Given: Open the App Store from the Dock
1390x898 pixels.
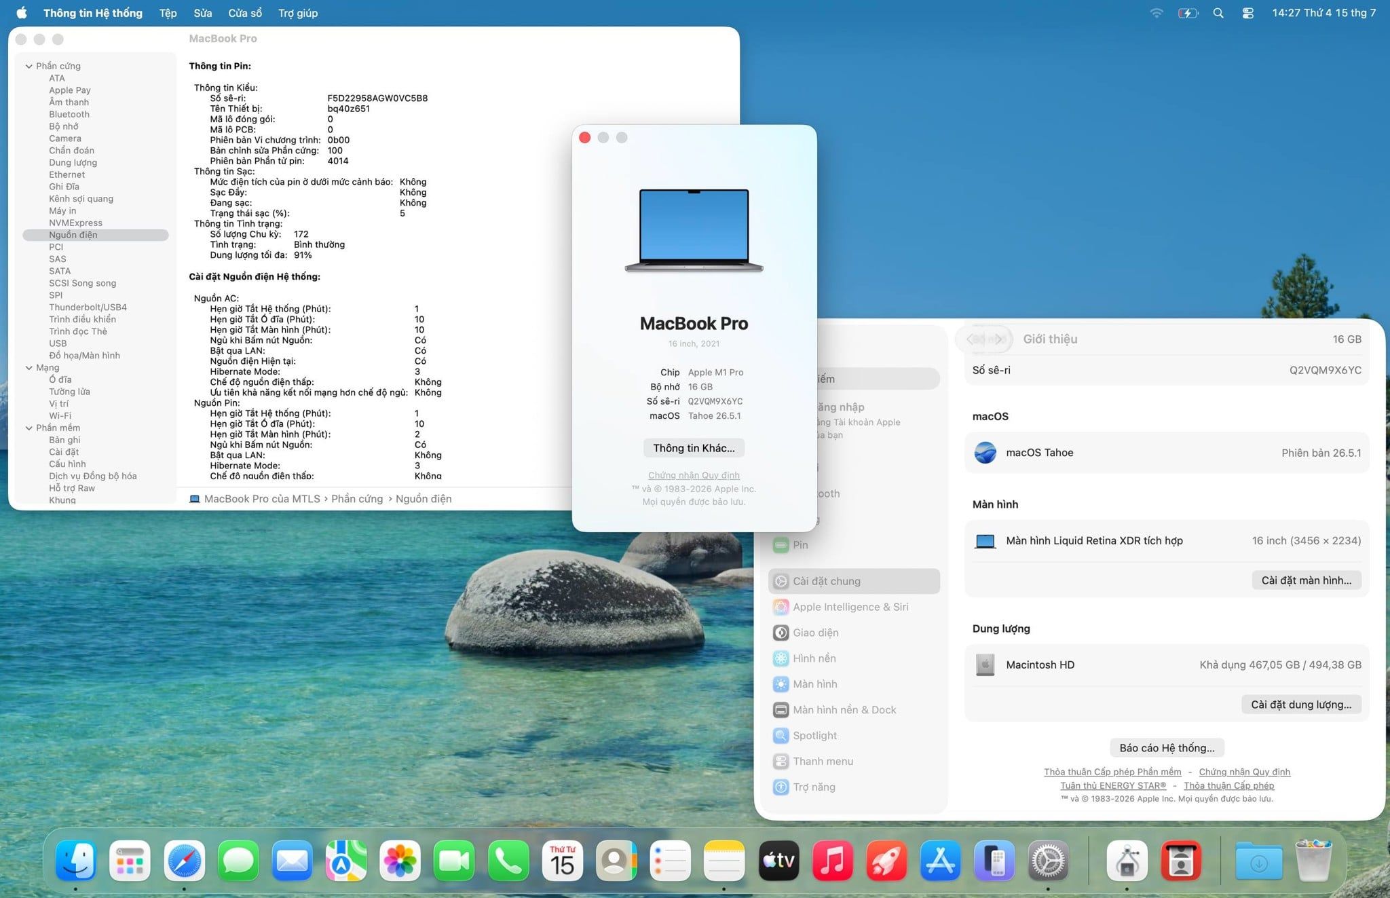Looking at the screenshot, I should tap(941, 861).
